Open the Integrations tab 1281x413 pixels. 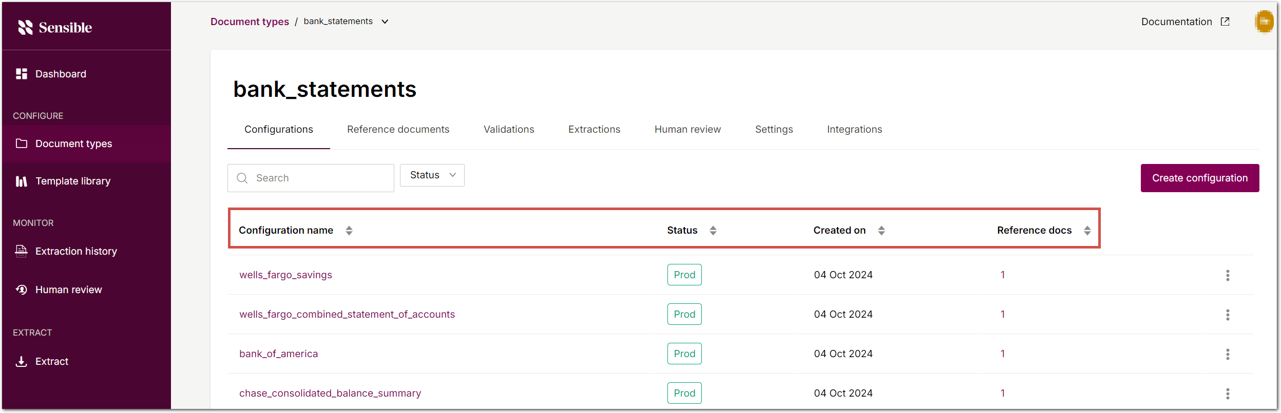pyautogui.click(x=854, y=130)
